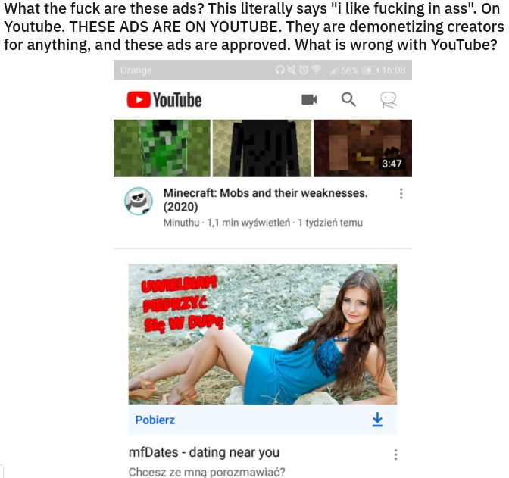Open the mfDates ad image
This screenshot has width=509, height=478.
pos(263,334)
